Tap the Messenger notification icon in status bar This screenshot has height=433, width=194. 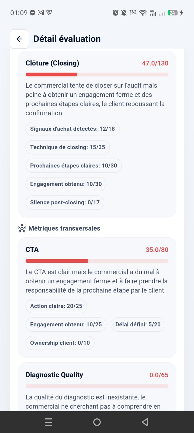(33, 13)
